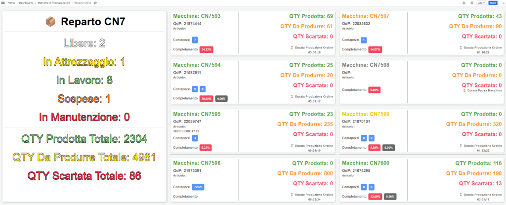Click CN7594 completion badge 70.00%

pos(207,98)
